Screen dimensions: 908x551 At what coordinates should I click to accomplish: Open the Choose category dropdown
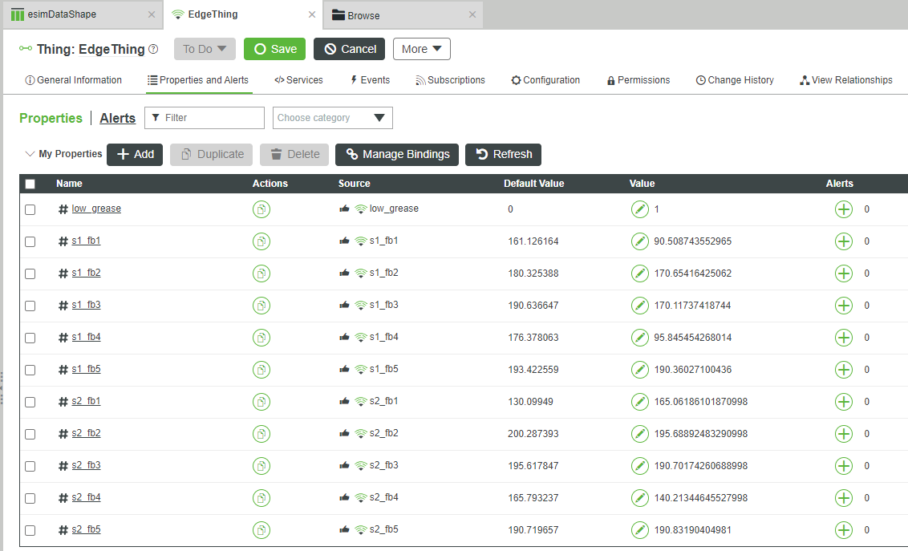(332, 117)
